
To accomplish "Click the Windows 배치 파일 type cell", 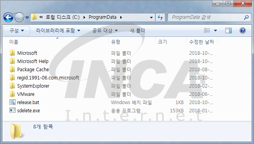I will [131, 103].
